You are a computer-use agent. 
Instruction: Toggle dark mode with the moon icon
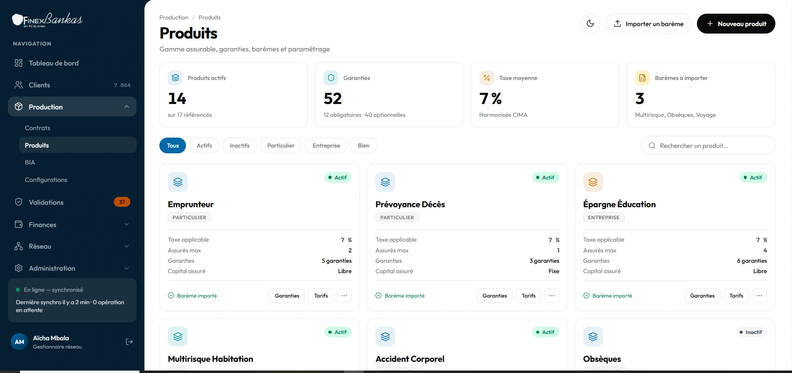pos(590,24)
